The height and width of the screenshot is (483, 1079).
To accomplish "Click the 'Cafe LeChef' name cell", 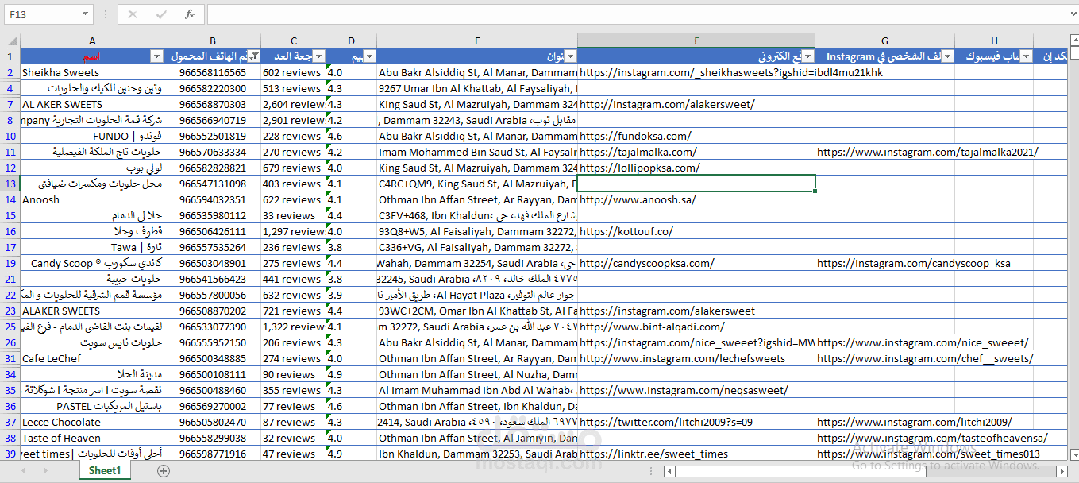I will click(x=92, y=358).
